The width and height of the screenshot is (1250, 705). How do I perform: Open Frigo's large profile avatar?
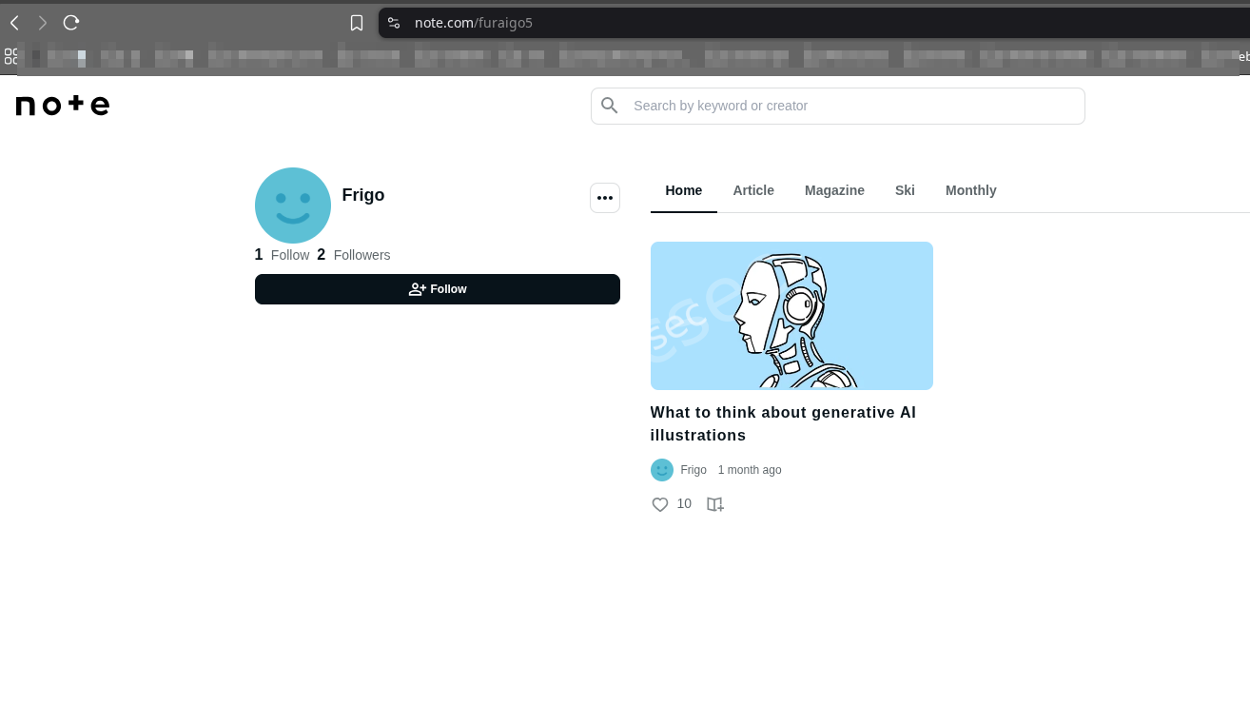pos(293,206)
